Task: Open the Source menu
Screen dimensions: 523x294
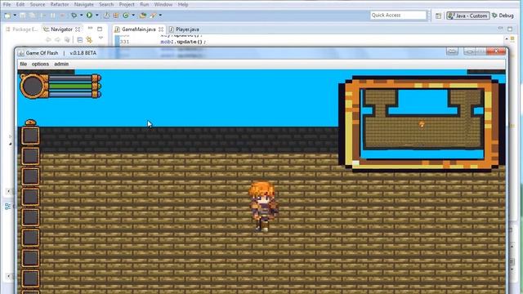Action: (38, 5)
